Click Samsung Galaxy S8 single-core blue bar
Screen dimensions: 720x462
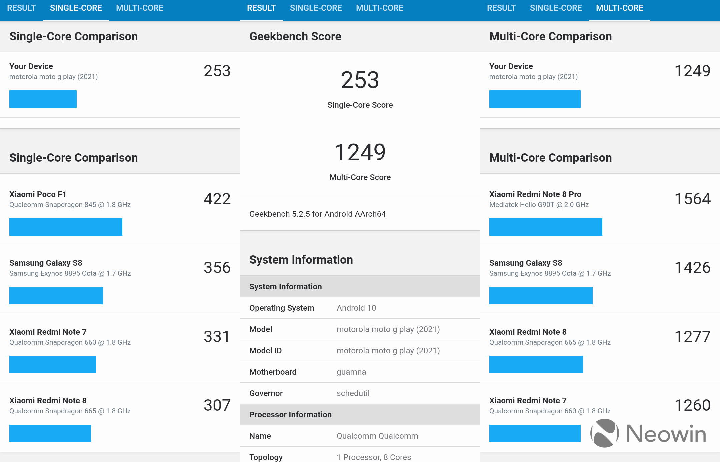point(56,295)
